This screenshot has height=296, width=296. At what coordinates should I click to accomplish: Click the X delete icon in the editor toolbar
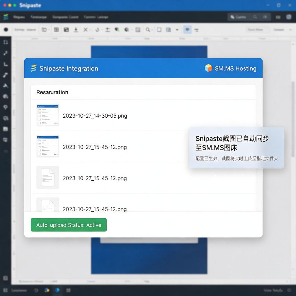86,30
